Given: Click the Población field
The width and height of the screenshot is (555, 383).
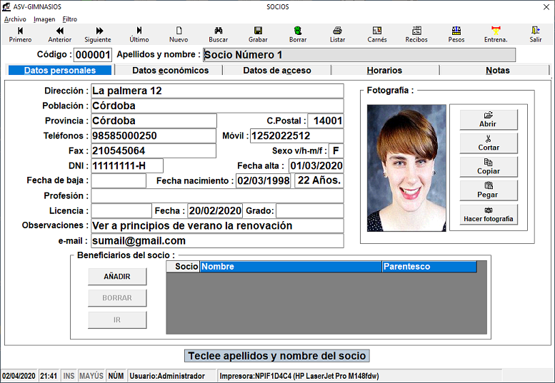Looking at the screenshot, I should point(217,106).
